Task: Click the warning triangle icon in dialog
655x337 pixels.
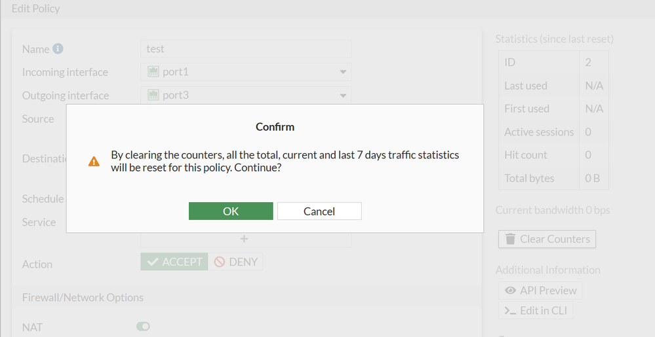Action: 94,161
